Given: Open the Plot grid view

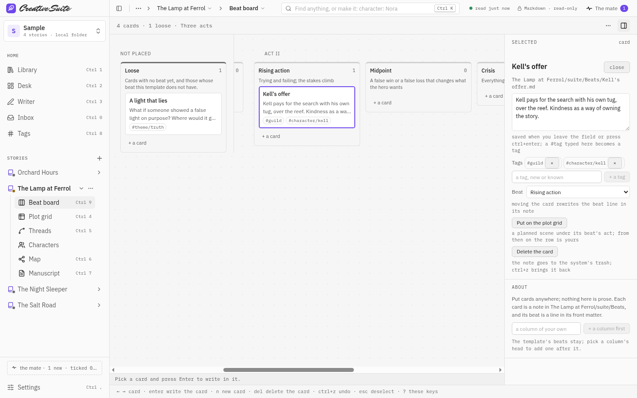Looking at the screenshot, I should click(x=55, y=217).
